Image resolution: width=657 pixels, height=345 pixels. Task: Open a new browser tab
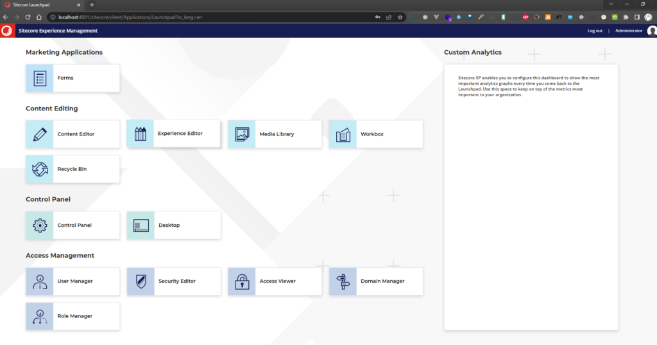(92, 4)
